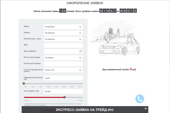170x113 pixels.
Task: Click the Контактный телефон field
Action: pyautogui.click(x=63, y=64)
